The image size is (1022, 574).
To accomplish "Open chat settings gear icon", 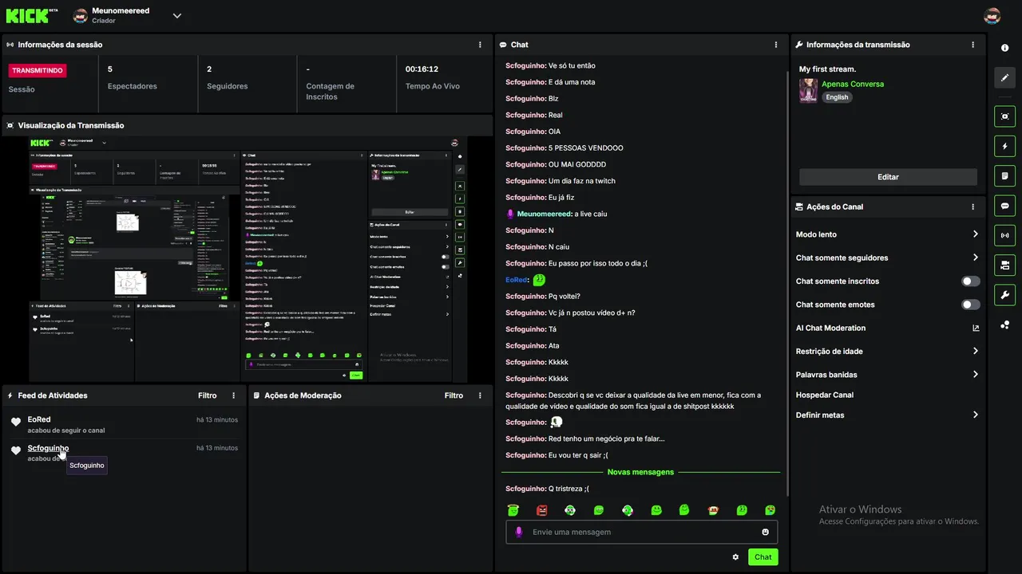I will point(735,557).
